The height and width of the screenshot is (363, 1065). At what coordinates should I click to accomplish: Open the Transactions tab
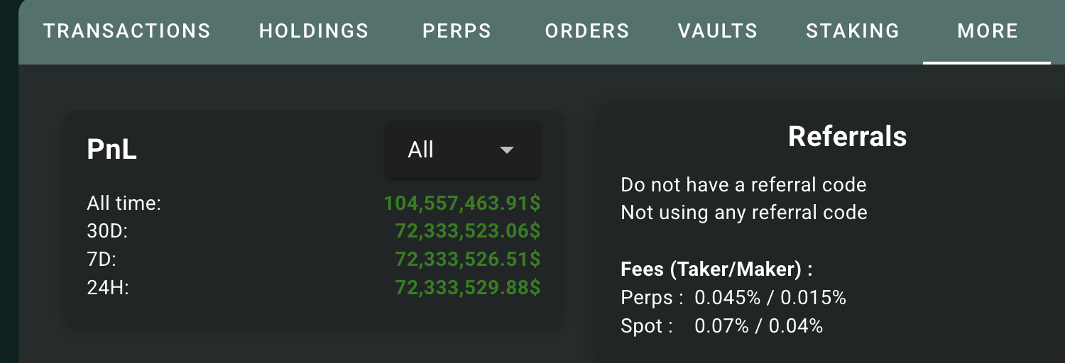click(127, 31)
